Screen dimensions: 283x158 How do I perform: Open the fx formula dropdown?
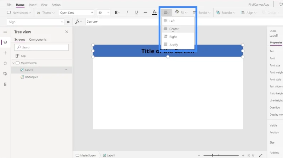click(x=79, y=22)
